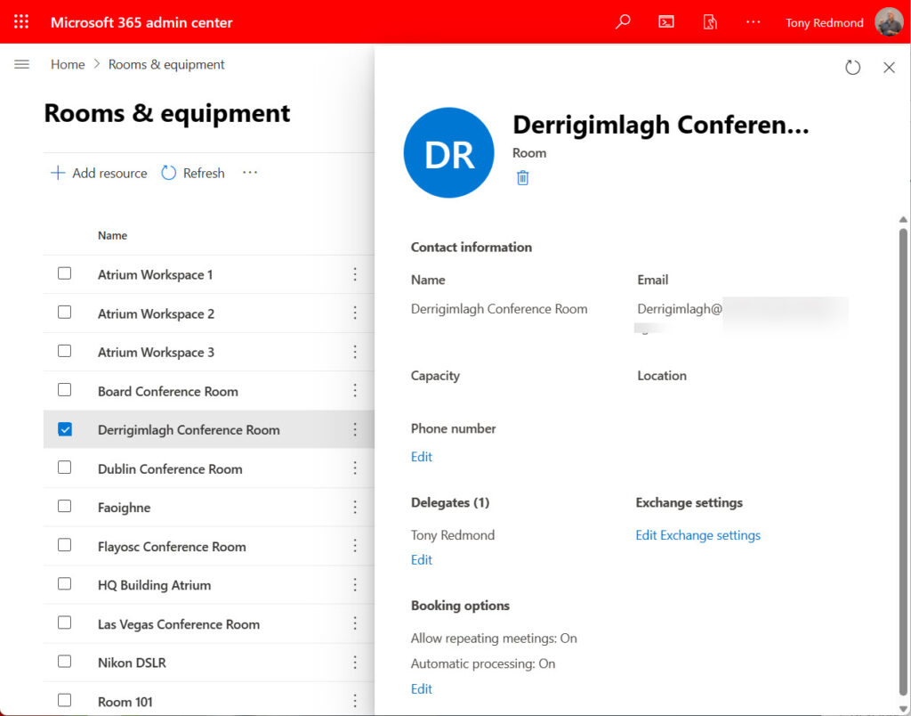Open more actions for Nikon DSLR
Screen dimensions: 911x716
pyautogui.click(x=355, y=663)
